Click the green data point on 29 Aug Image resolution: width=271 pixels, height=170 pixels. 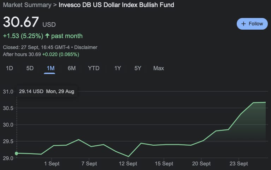[17, 153]
